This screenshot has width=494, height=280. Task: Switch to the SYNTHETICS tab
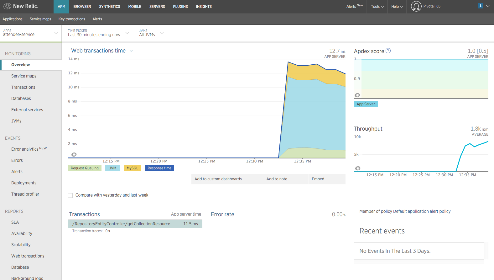pos(110,7)
